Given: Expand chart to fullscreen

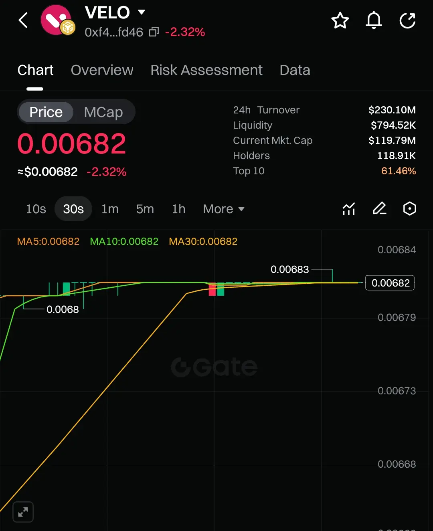Looking at the screenshot, I should 23,512.
